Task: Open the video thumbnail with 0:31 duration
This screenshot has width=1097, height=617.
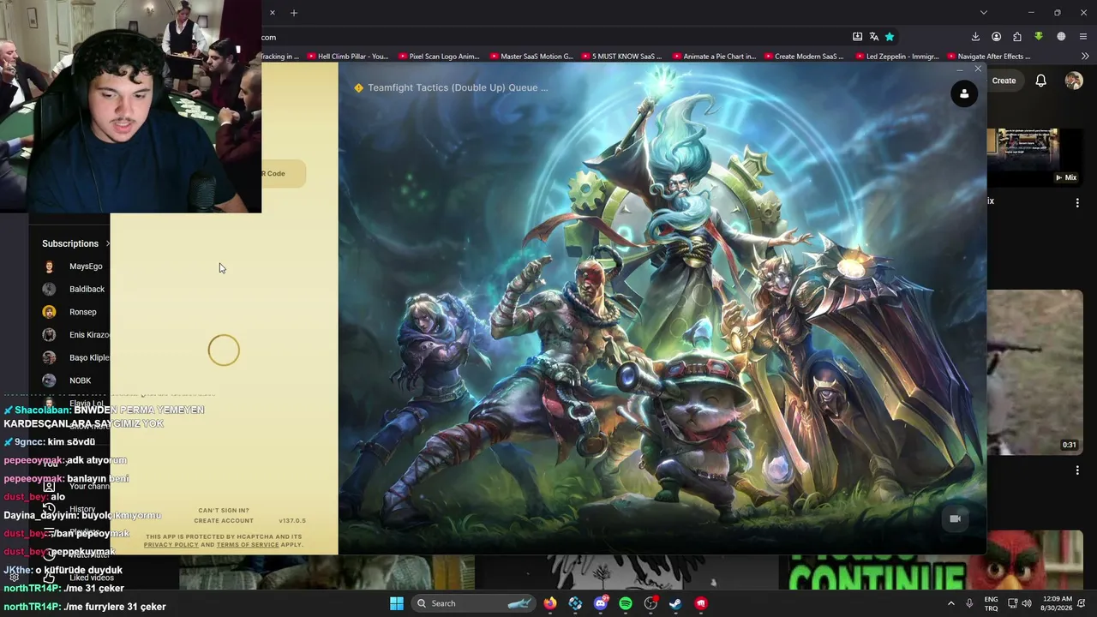Action: click(x=1035, y=372)
